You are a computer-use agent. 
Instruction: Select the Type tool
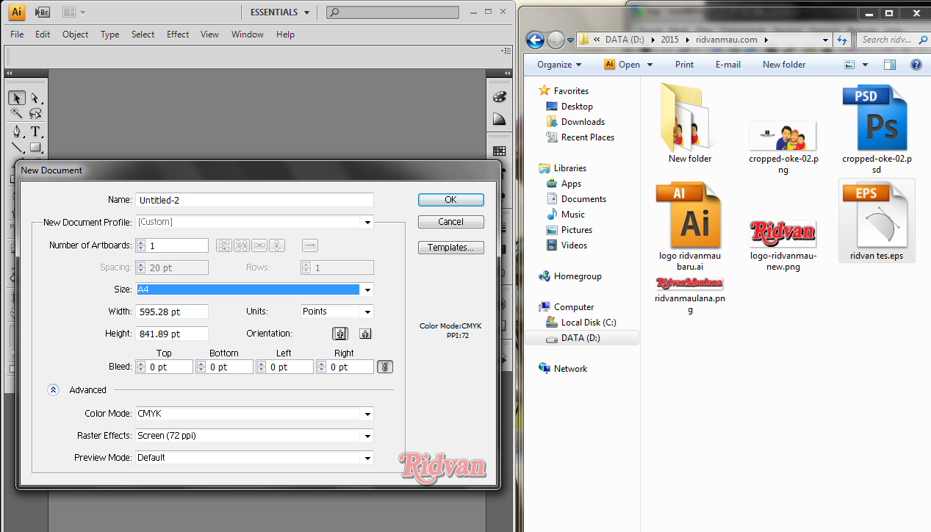[35, 132]
